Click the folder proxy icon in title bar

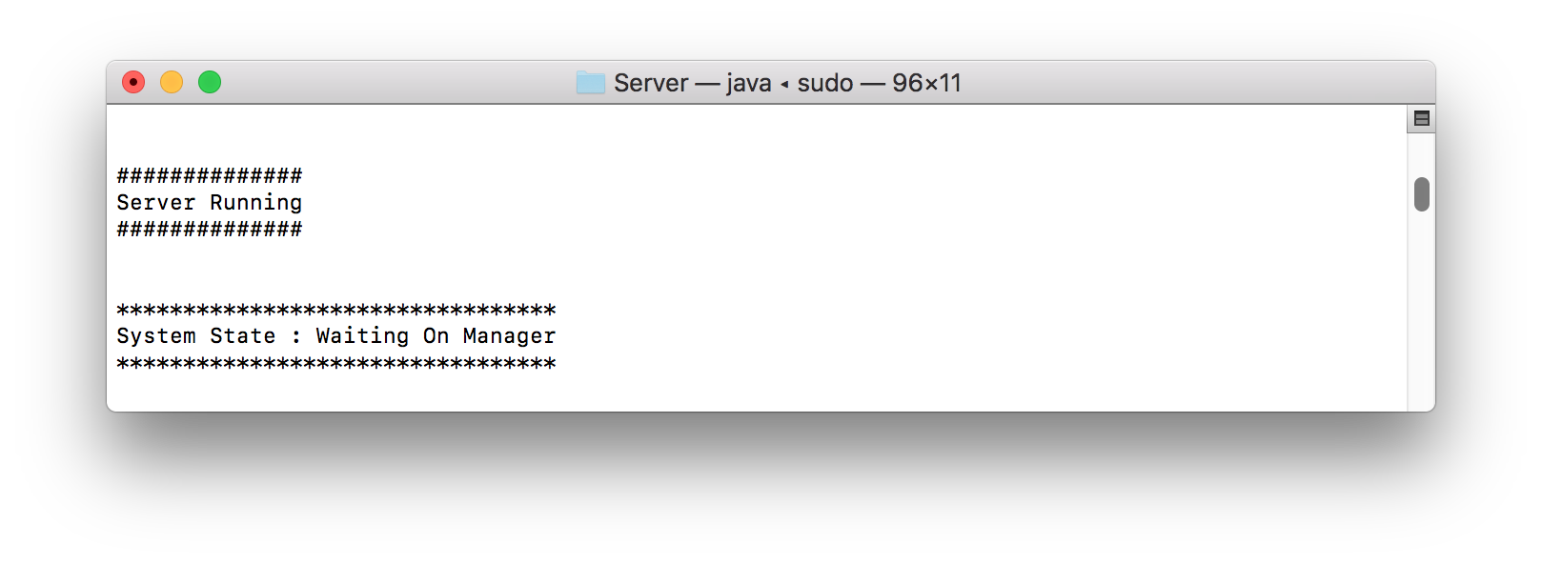click(590, 83)
